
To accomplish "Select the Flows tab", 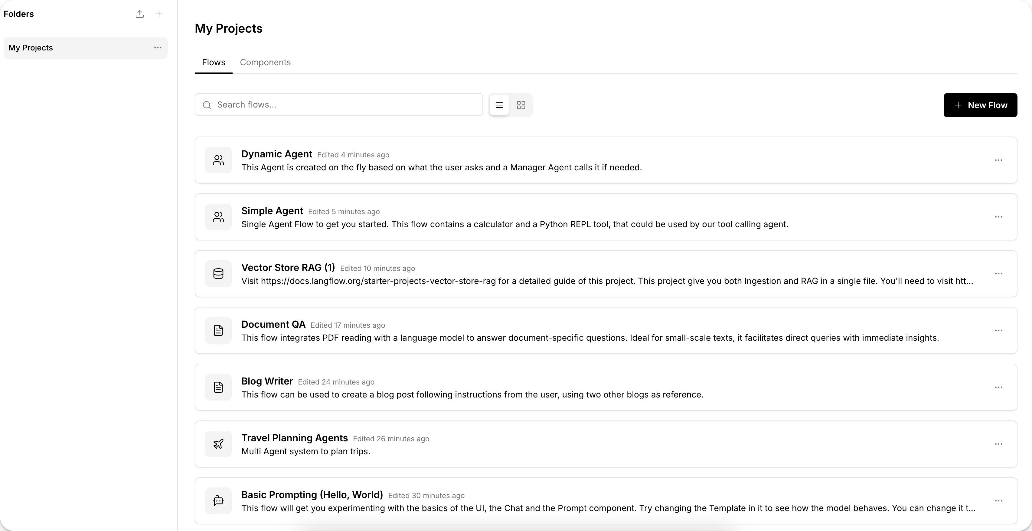I will (214, 63).
